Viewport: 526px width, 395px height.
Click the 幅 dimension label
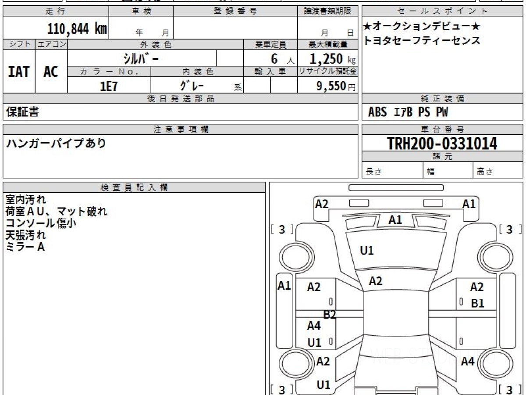tap(431, 172)
